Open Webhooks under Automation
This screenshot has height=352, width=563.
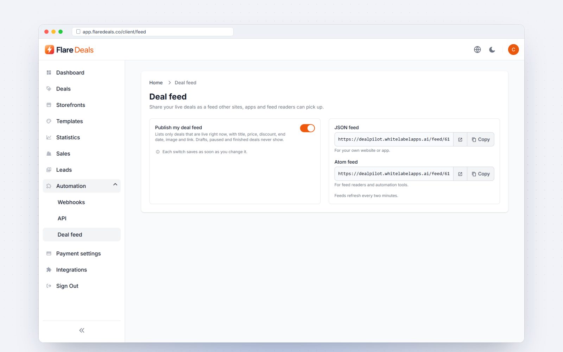tap(82, 202)
